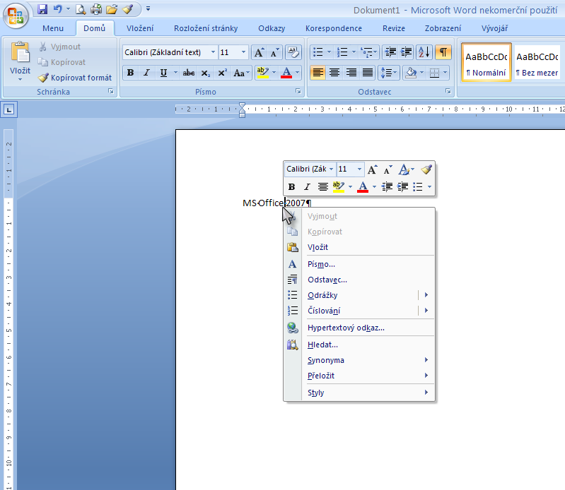
Task: Open customize quick access toolbar arrow
Action: [148, 8]
